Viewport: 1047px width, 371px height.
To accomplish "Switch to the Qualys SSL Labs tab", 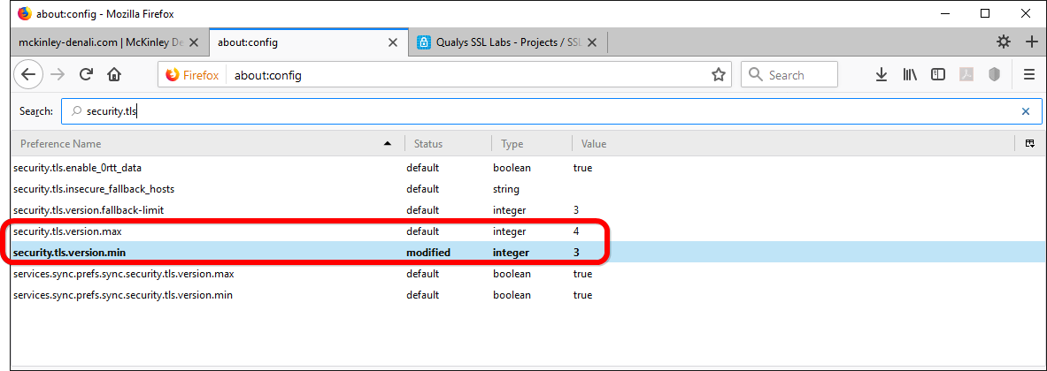I will point(499,42).
